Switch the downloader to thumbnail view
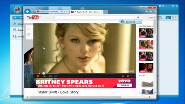The width and height of the screenshot is (185, 104). [x=173, y=18]
